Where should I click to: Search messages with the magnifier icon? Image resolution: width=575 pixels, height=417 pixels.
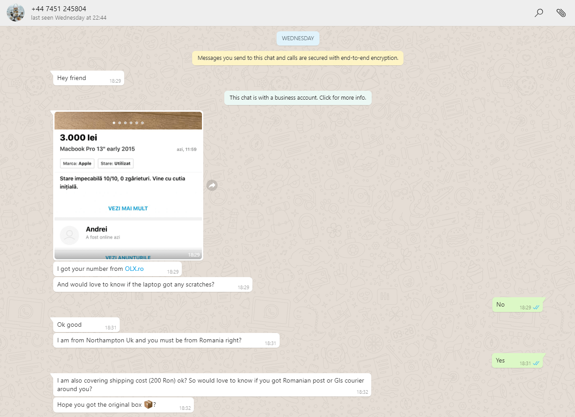[x=539, y=13]
